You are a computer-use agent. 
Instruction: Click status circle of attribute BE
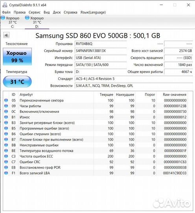coord(6,151)
